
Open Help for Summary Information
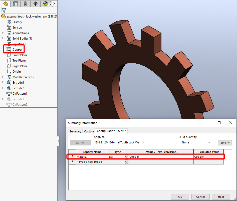(x=221, y=196)
